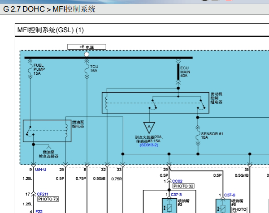
Task: Click the FUEL PUMP 15A fuse symbol
Action: 30,69
